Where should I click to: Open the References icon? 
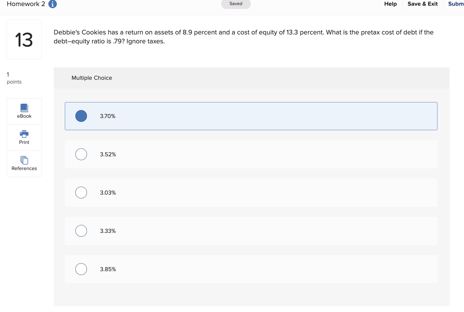[x=24, y=160]
